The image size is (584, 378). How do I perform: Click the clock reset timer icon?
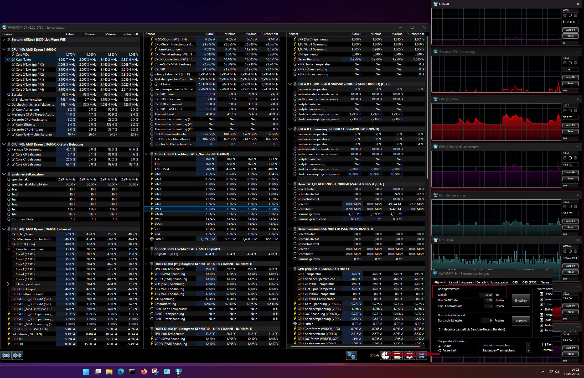coord(385,355)
